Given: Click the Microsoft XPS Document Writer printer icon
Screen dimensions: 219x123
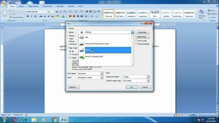Looking at the screenshot, I should coord(82,44).
